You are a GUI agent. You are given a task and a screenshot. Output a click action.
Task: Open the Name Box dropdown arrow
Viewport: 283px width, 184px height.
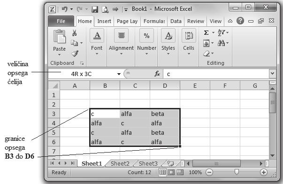point(119,74)
